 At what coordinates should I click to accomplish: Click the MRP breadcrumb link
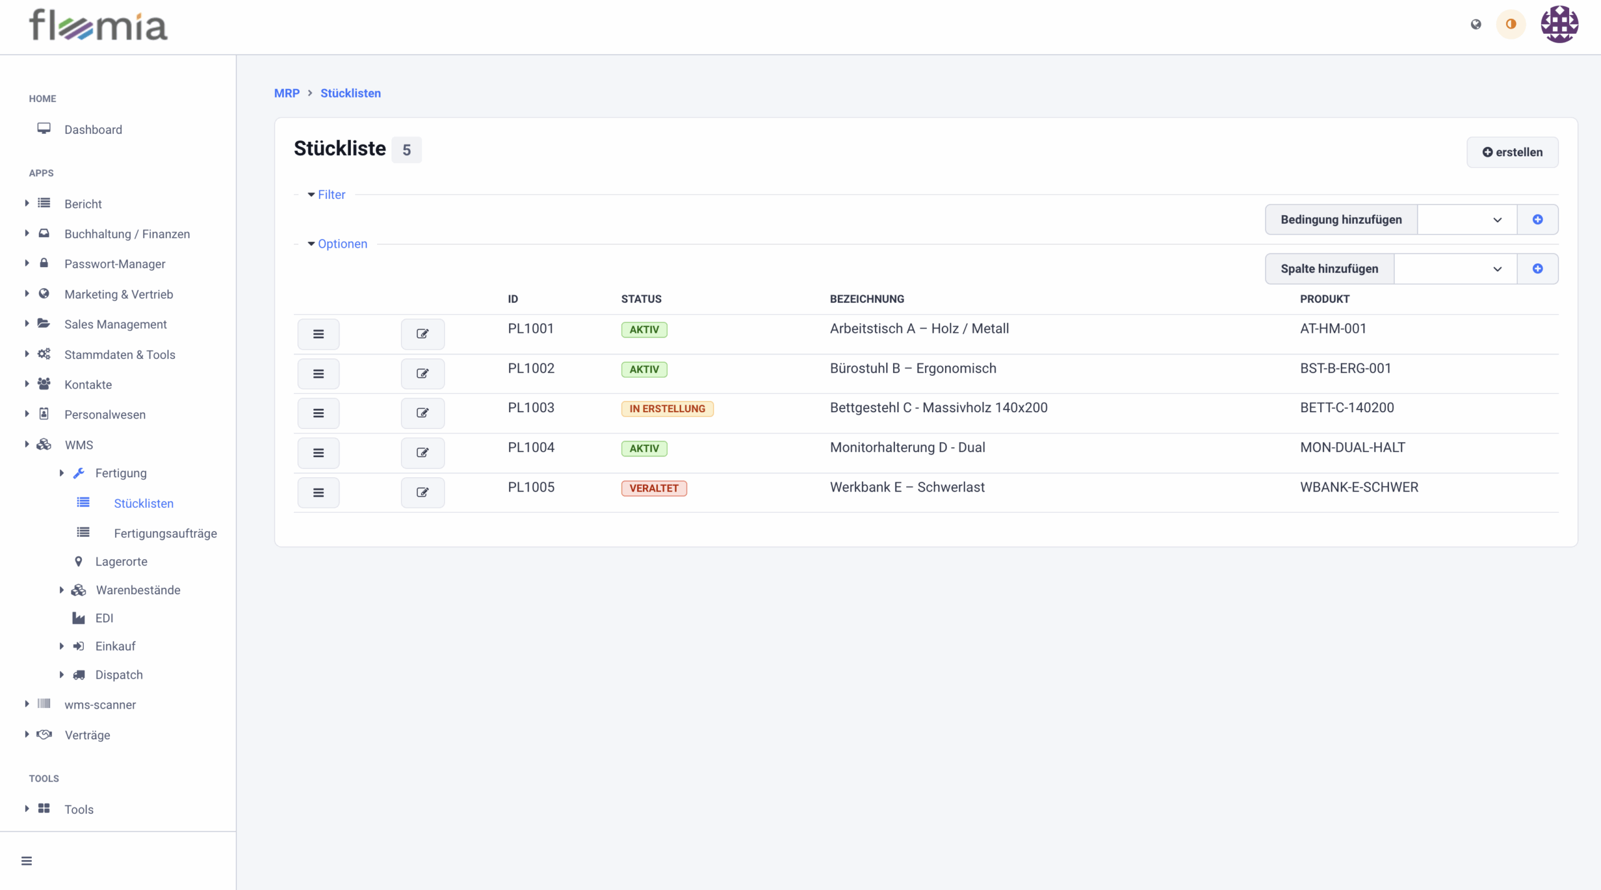[x=286, y=93]
